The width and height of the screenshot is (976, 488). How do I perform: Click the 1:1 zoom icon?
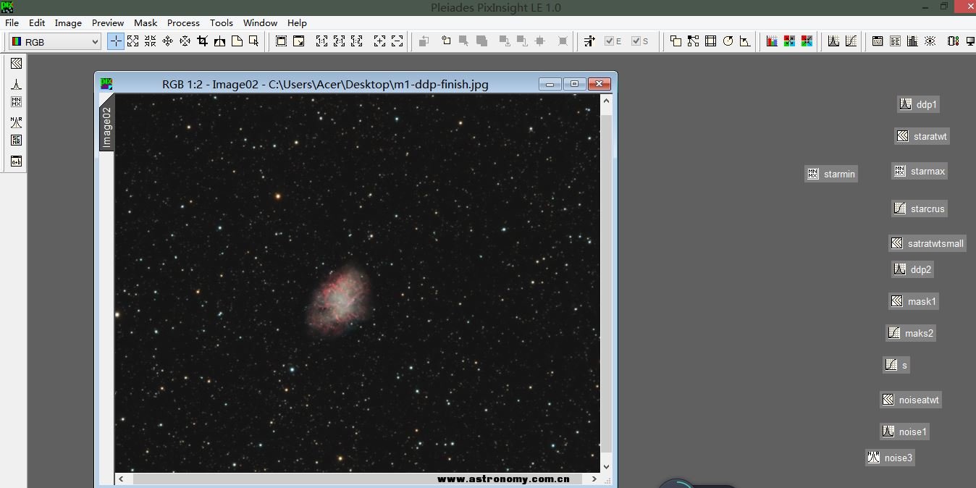(321, 41)
